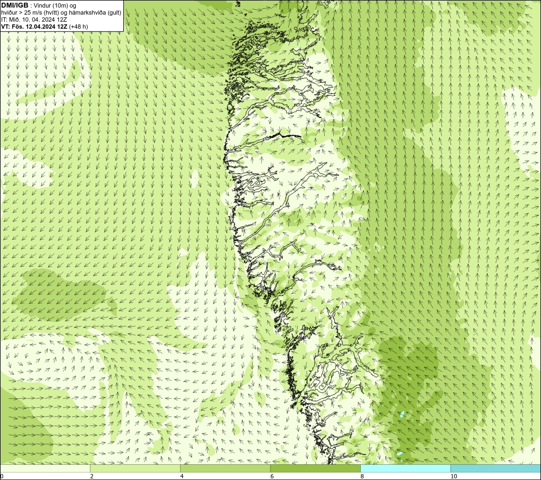Image resolution: width=541 pixels, height=480 pixels.
Task: Click the VT: Fös. 12.04.2024 12Z line
Action: (34, 26)
